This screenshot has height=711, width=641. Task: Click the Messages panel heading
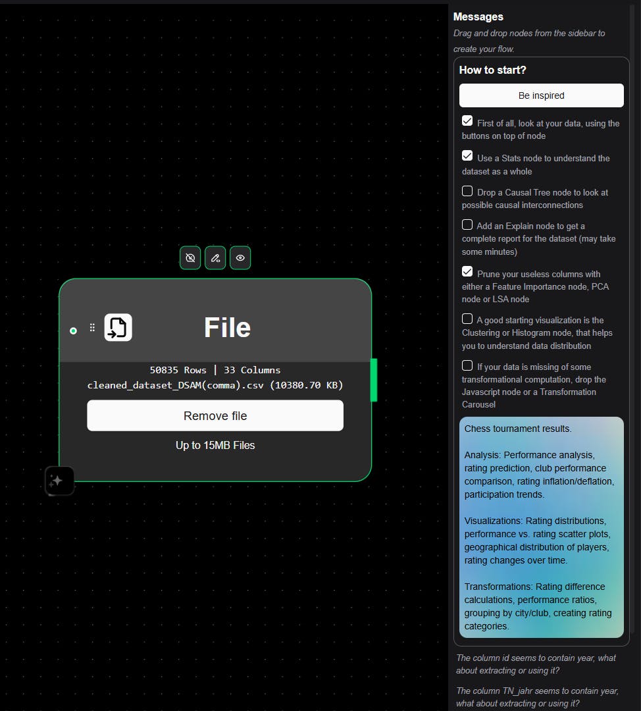coord(478,16)
